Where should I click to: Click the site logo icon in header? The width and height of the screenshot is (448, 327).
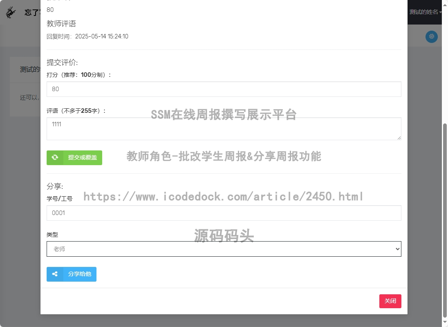tap(11, 12)
